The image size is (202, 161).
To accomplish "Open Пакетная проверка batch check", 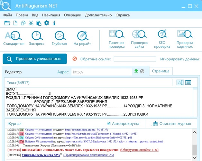I will 116,39.
